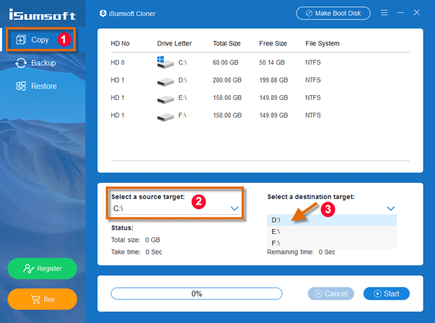
Task: Close the iSumsoft Cloner window
Action: 416,13
